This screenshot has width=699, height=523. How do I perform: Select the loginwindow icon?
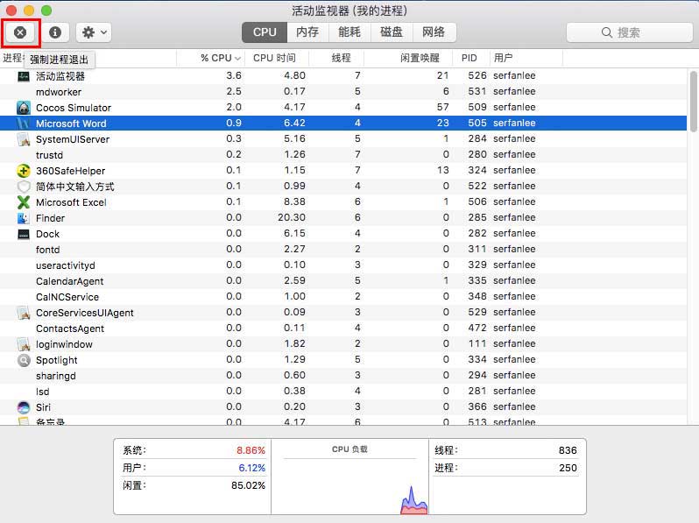pos(24,344)
